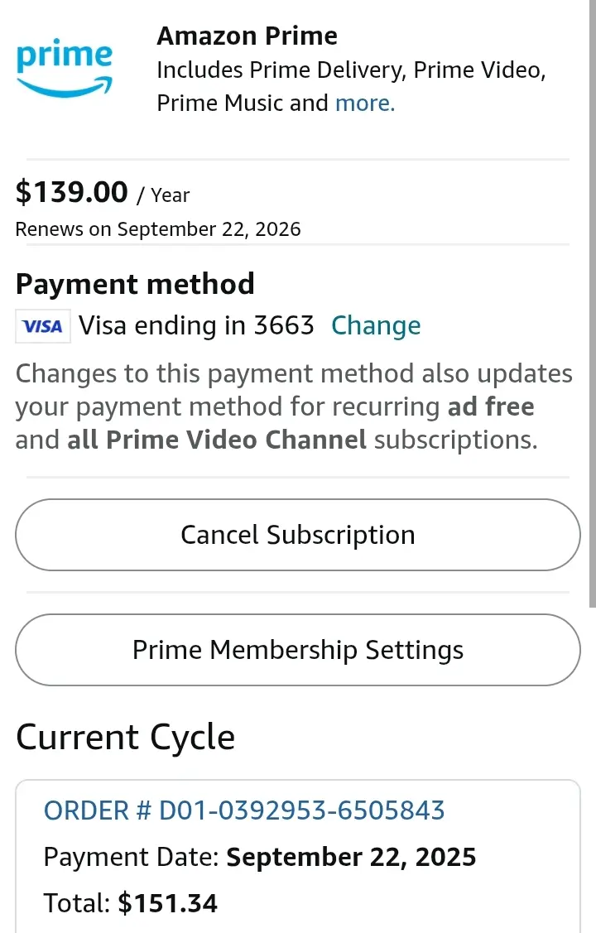Image resolution: width=596 pixels, height=933 pixels.
Task: Tap the Visa card icon
Action: [x=43, y=326]
